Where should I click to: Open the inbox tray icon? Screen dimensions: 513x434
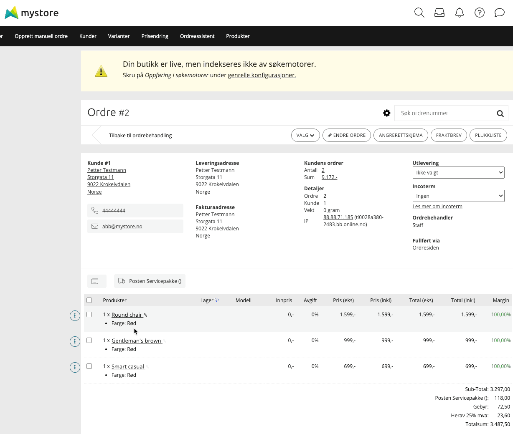point(439,13)
